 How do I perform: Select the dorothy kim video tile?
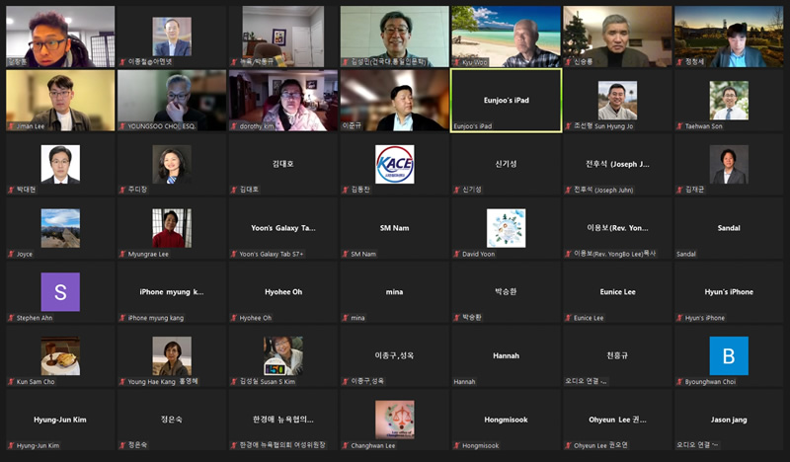point(283,100)
